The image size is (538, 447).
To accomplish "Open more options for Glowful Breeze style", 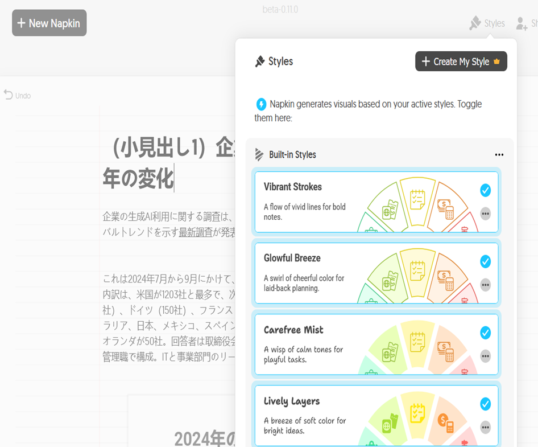I will pos(485,285).
